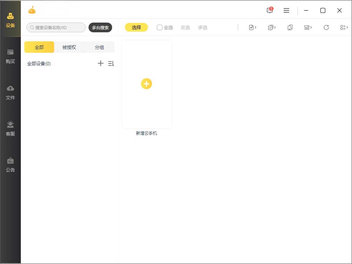This screenshot has width=352, height=264.
Task: Click 新增云手机 to add a cloud phone
Action: click(146, 84)
